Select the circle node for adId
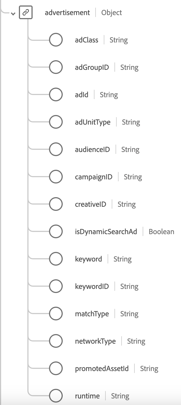181x405 pixels. click(56, 95)
